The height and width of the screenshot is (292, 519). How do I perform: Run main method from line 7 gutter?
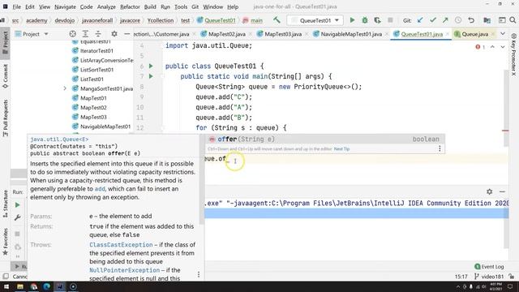[x=151, y=76]
